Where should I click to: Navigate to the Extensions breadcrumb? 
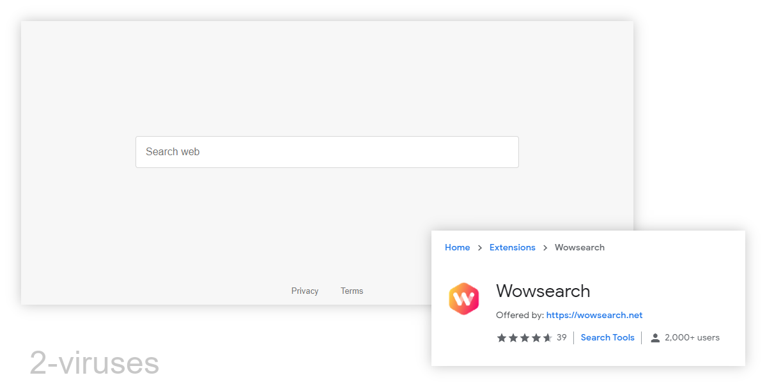pos(512,247)
